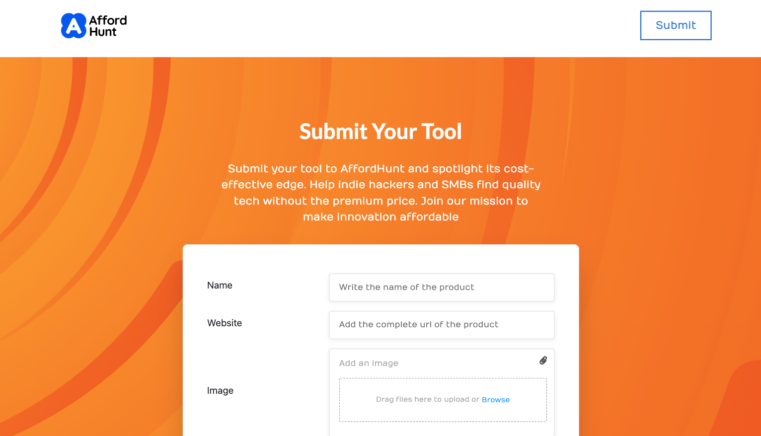Click the blue AffordHunt logo icon
The width and height of the screenshot is (761, 436).
(x=74, y=26)
